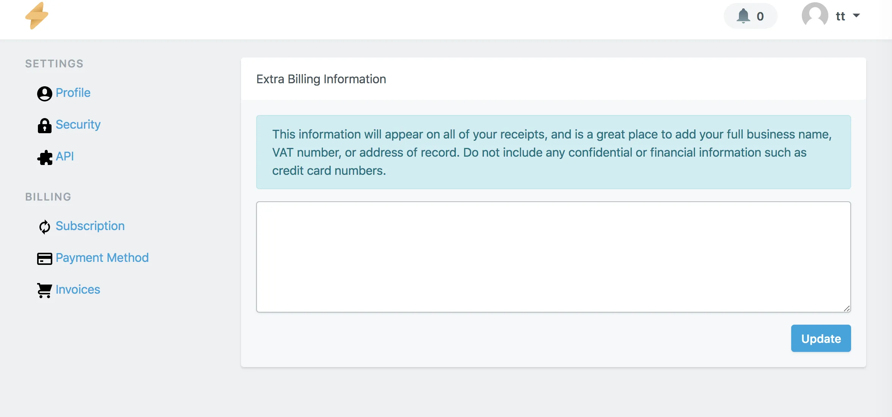
Task: Click the lightning bolt app logo
Action: 37,16
